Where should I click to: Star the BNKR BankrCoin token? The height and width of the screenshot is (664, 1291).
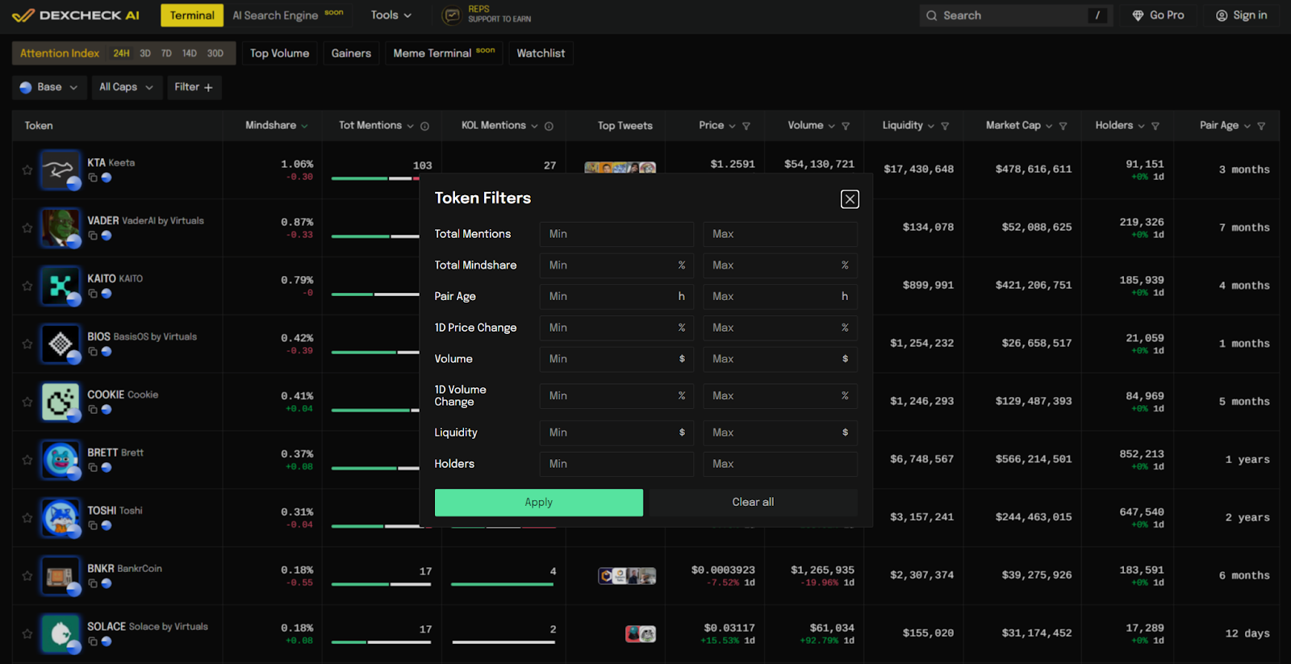click(27, 576)
